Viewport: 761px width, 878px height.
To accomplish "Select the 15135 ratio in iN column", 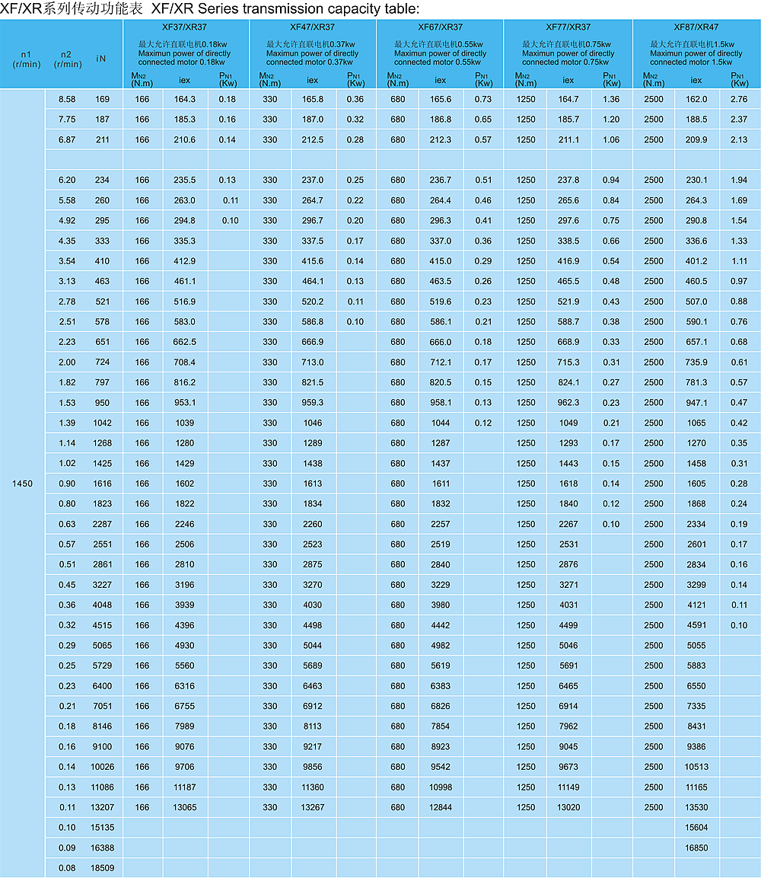I will 102,827.
